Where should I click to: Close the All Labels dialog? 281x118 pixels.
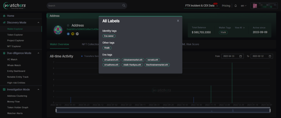click(178, 21)
